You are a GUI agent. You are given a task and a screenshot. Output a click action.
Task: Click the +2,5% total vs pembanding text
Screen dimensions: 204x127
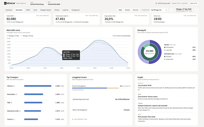121,36
